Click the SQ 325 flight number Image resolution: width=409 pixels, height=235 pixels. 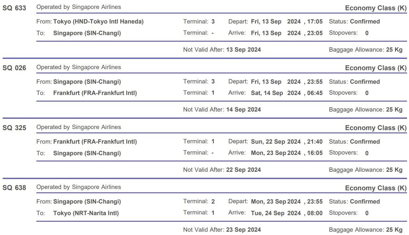(14, 128)
